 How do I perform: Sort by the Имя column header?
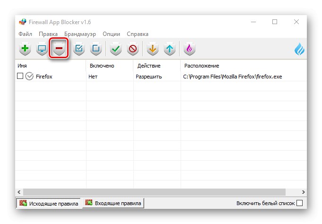tap(51, 66)
